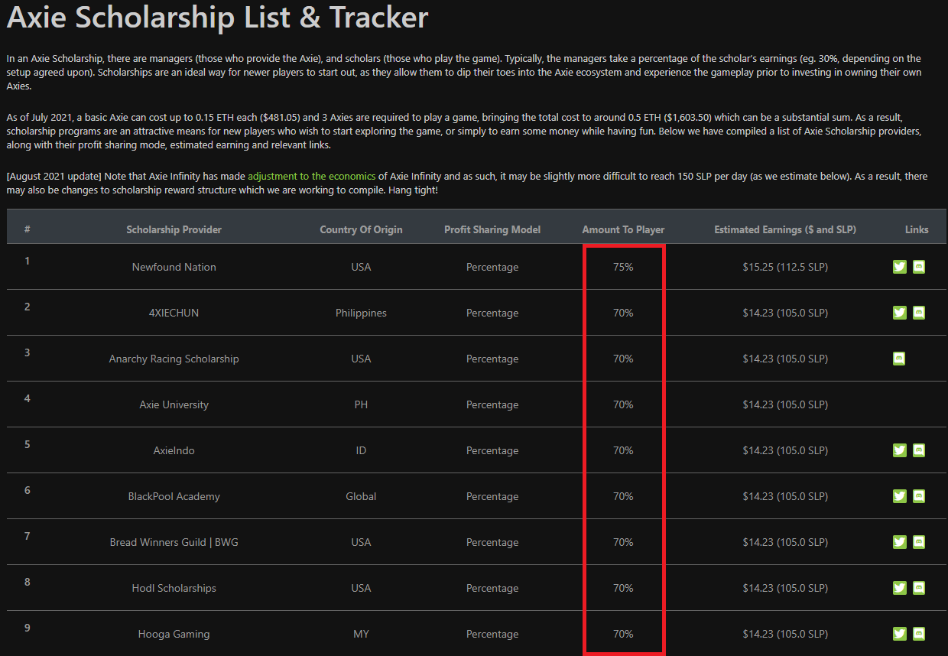
Task: Click row number '1' cell
Action: tap(28, 261)
